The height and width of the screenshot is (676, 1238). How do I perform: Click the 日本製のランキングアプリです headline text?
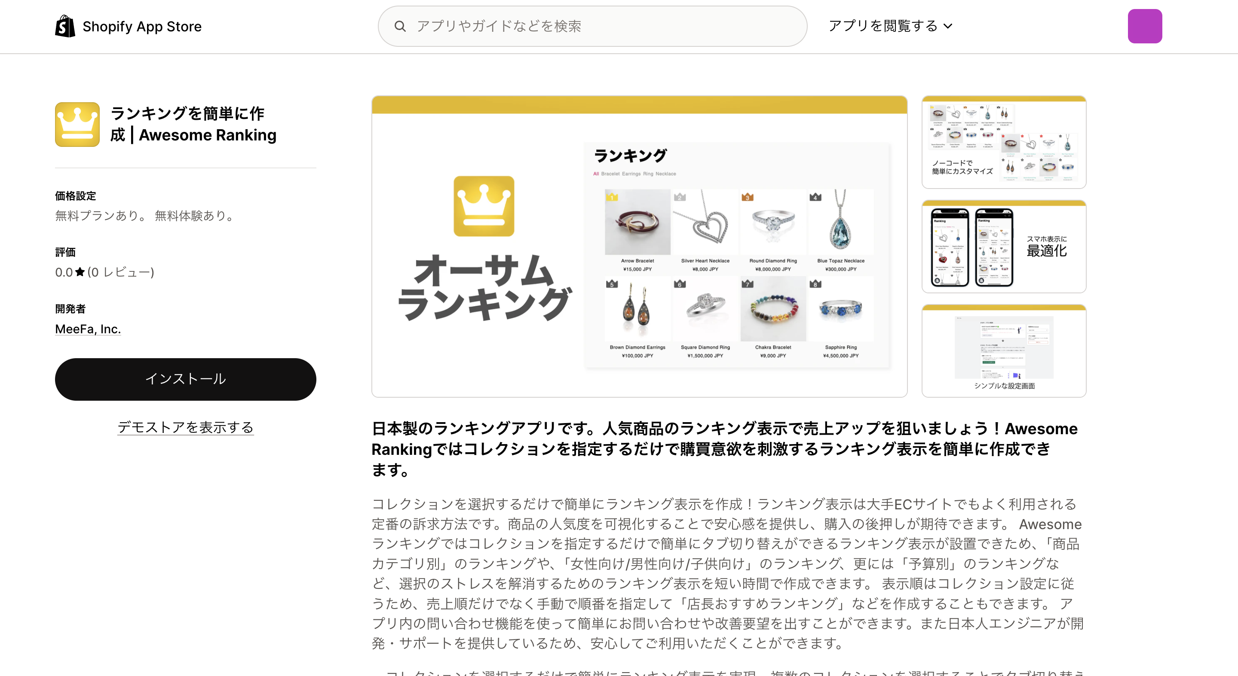pyautogui.click(x=724, y=449)
